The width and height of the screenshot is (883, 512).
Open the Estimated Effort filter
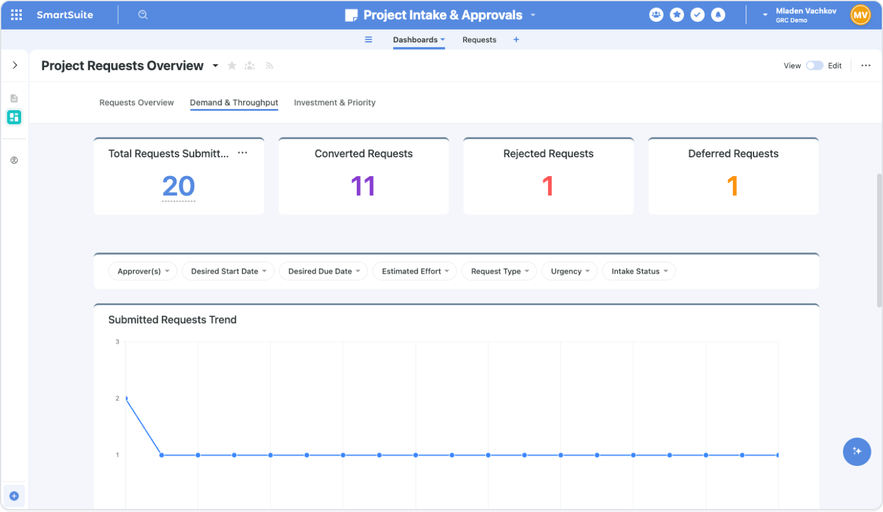coord(415,271)
